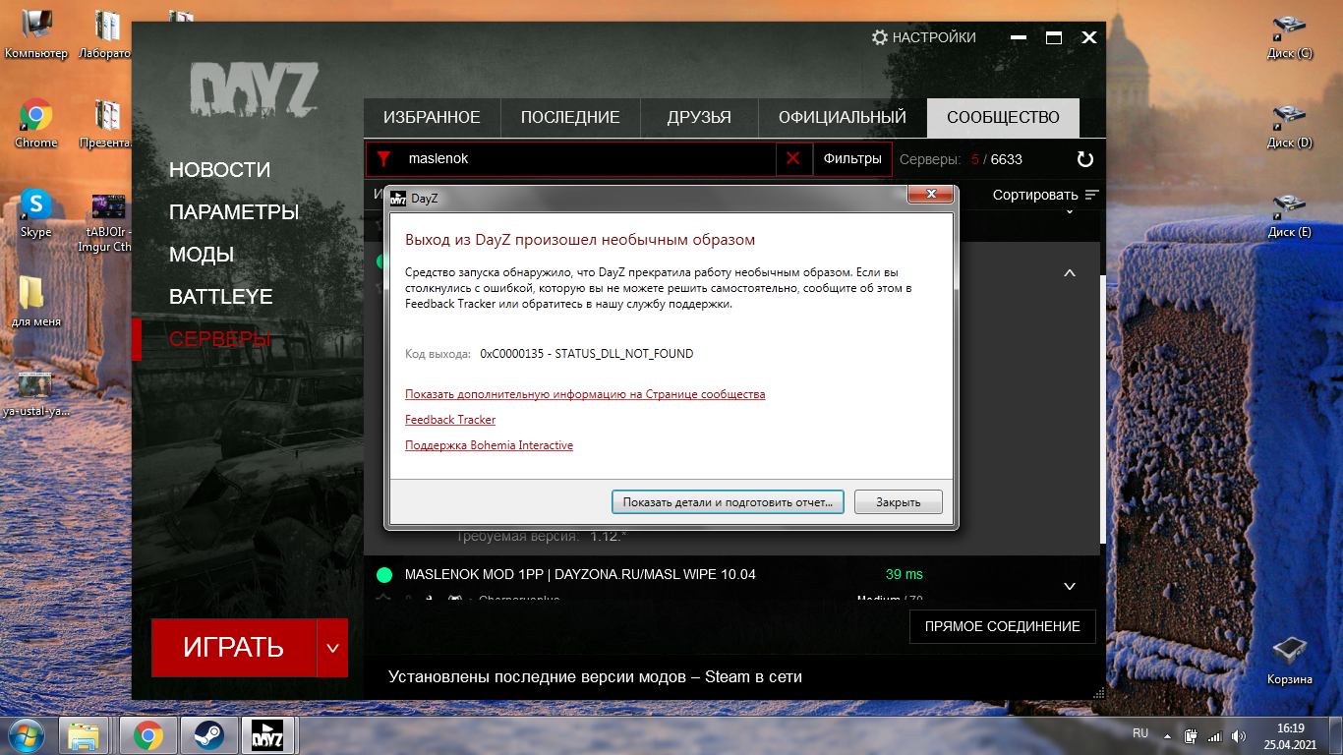Click the Фильтры button
The height and width of the screenshot is (755, 1343).
(x=852, y=158)
